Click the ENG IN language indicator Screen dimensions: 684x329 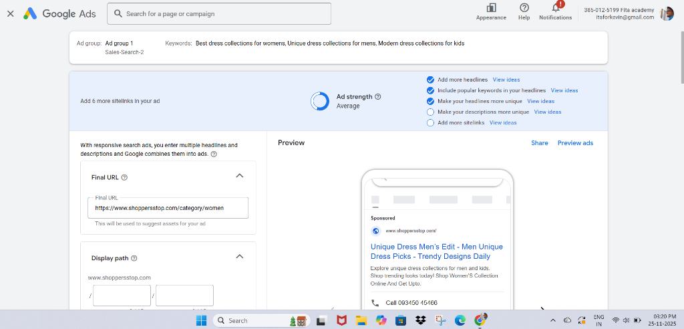click(x=599, y=320)
